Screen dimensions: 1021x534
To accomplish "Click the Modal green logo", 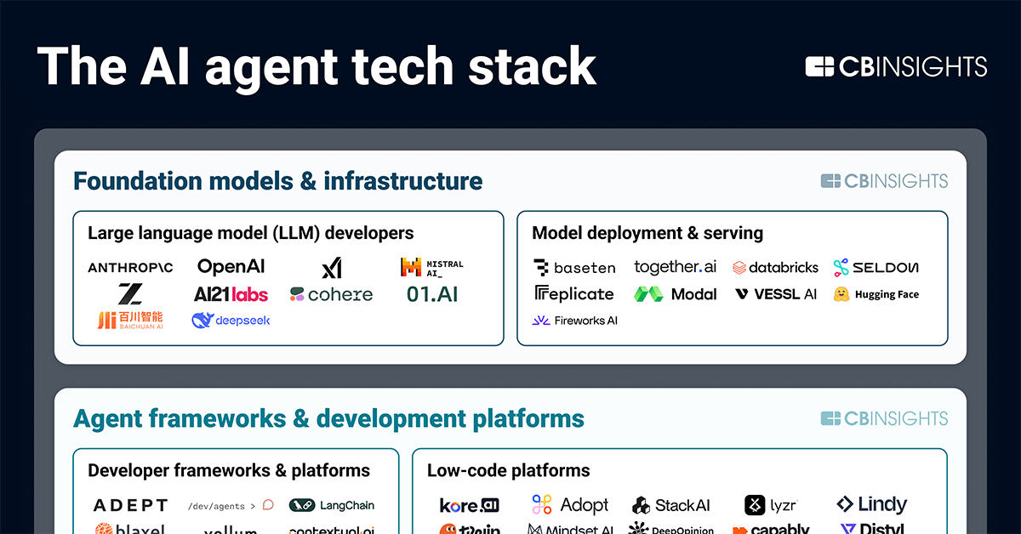I will 675,294.
